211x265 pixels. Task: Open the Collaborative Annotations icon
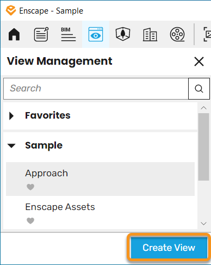coord(41,34)
